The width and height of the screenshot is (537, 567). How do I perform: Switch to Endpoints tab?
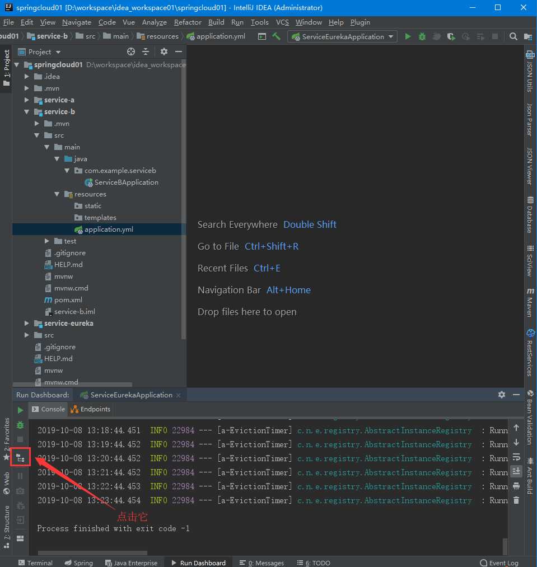tap(91, 409)
